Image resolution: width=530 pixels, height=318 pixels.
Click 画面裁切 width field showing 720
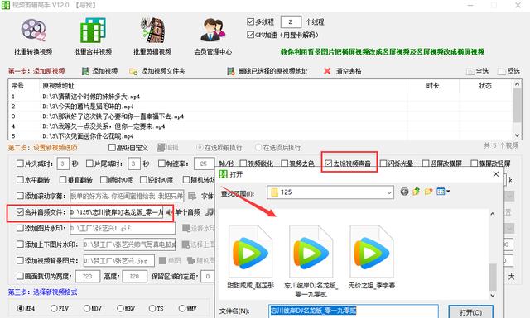tap(88, 276)
